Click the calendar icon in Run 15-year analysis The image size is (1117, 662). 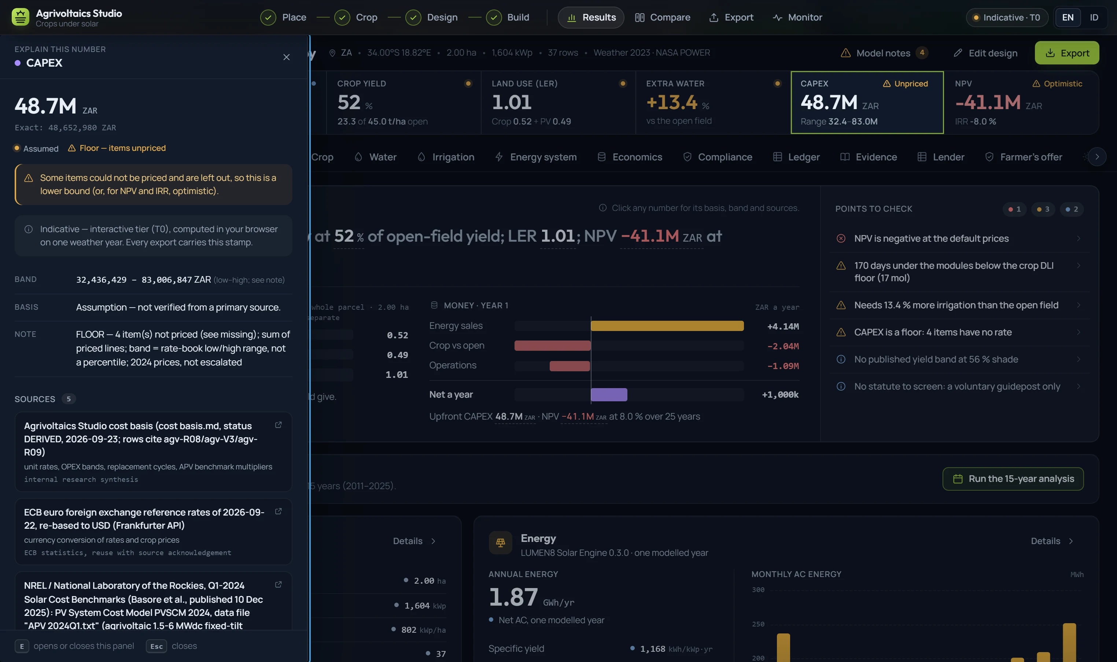958,479
